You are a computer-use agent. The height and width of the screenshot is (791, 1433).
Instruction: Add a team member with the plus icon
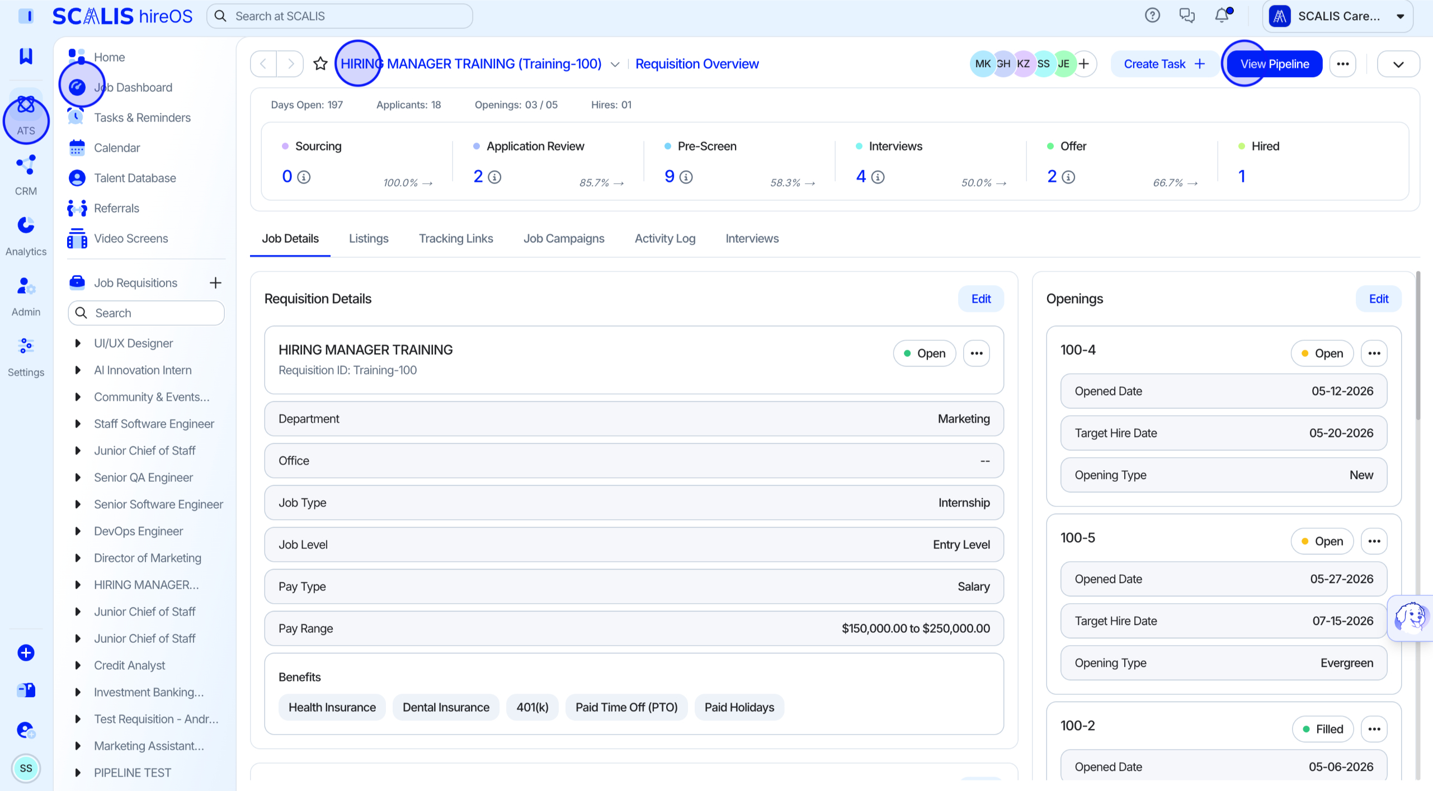coord(1084,64)
